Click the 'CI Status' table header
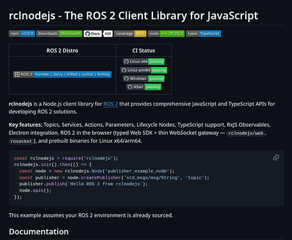Image resolution: width=292 pixels, height=240 pixels. click(143, 51)
